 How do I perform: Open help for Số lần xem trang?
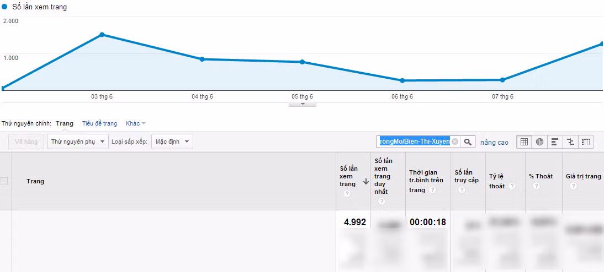[347, 194]
